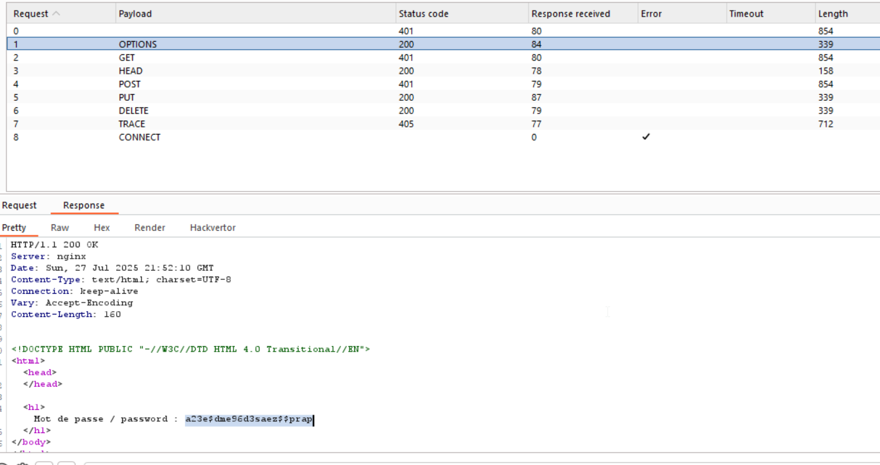Select the TRACE payload row
This screenshot has width=880, height=465.
tap(132, 124)
